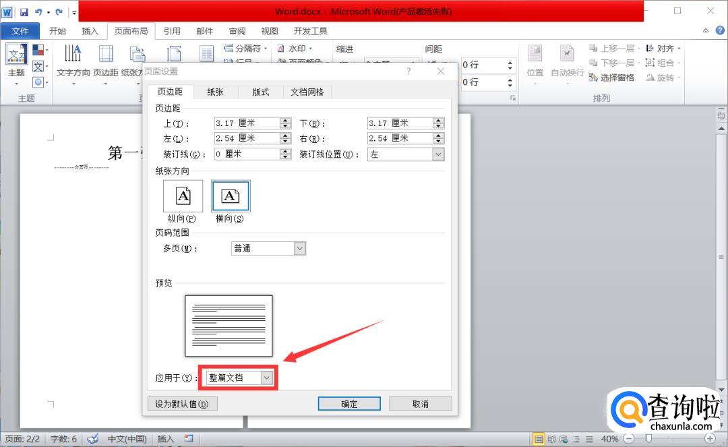The height and width of the screenshot is (447, 728).
Task: Click Bring Forward (上移一层) icon
Action: click(x=593, y=49)
